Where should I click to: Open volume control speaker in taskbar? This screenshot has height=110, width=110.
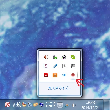[74, 105]
